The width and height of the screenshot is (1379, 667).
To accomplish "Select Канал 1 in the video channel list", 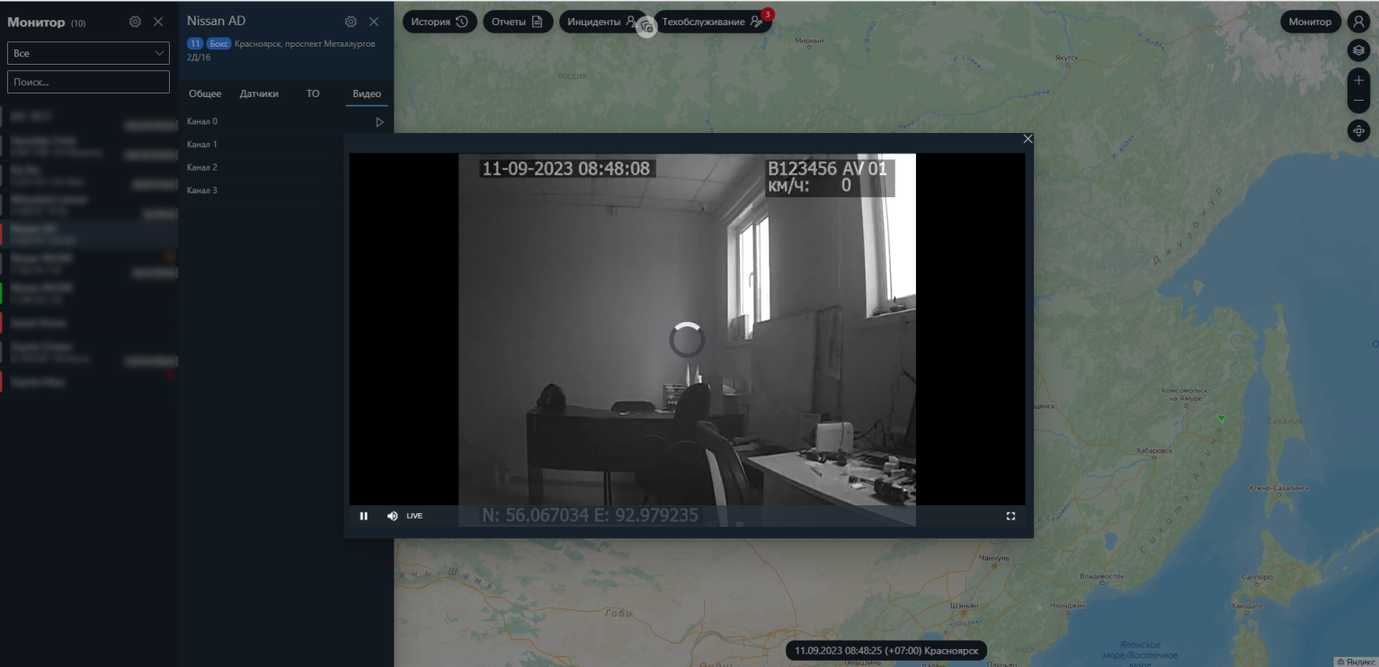I will tap(201, 144).
